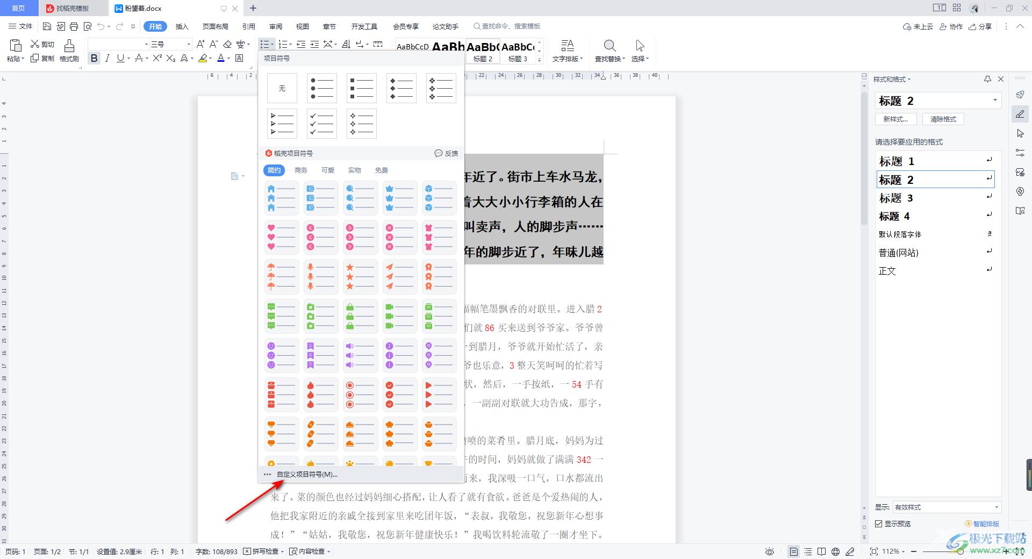Select the round black bullet style
The height and width of the screenshot is (559, 1032).
point(322,88)
